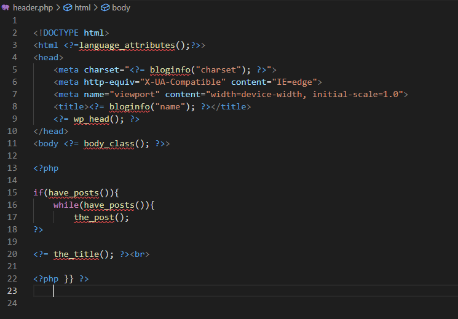Click line number 24 in the gutter
The width and height of the screenshot is (458, 319).
coord(12,303)
